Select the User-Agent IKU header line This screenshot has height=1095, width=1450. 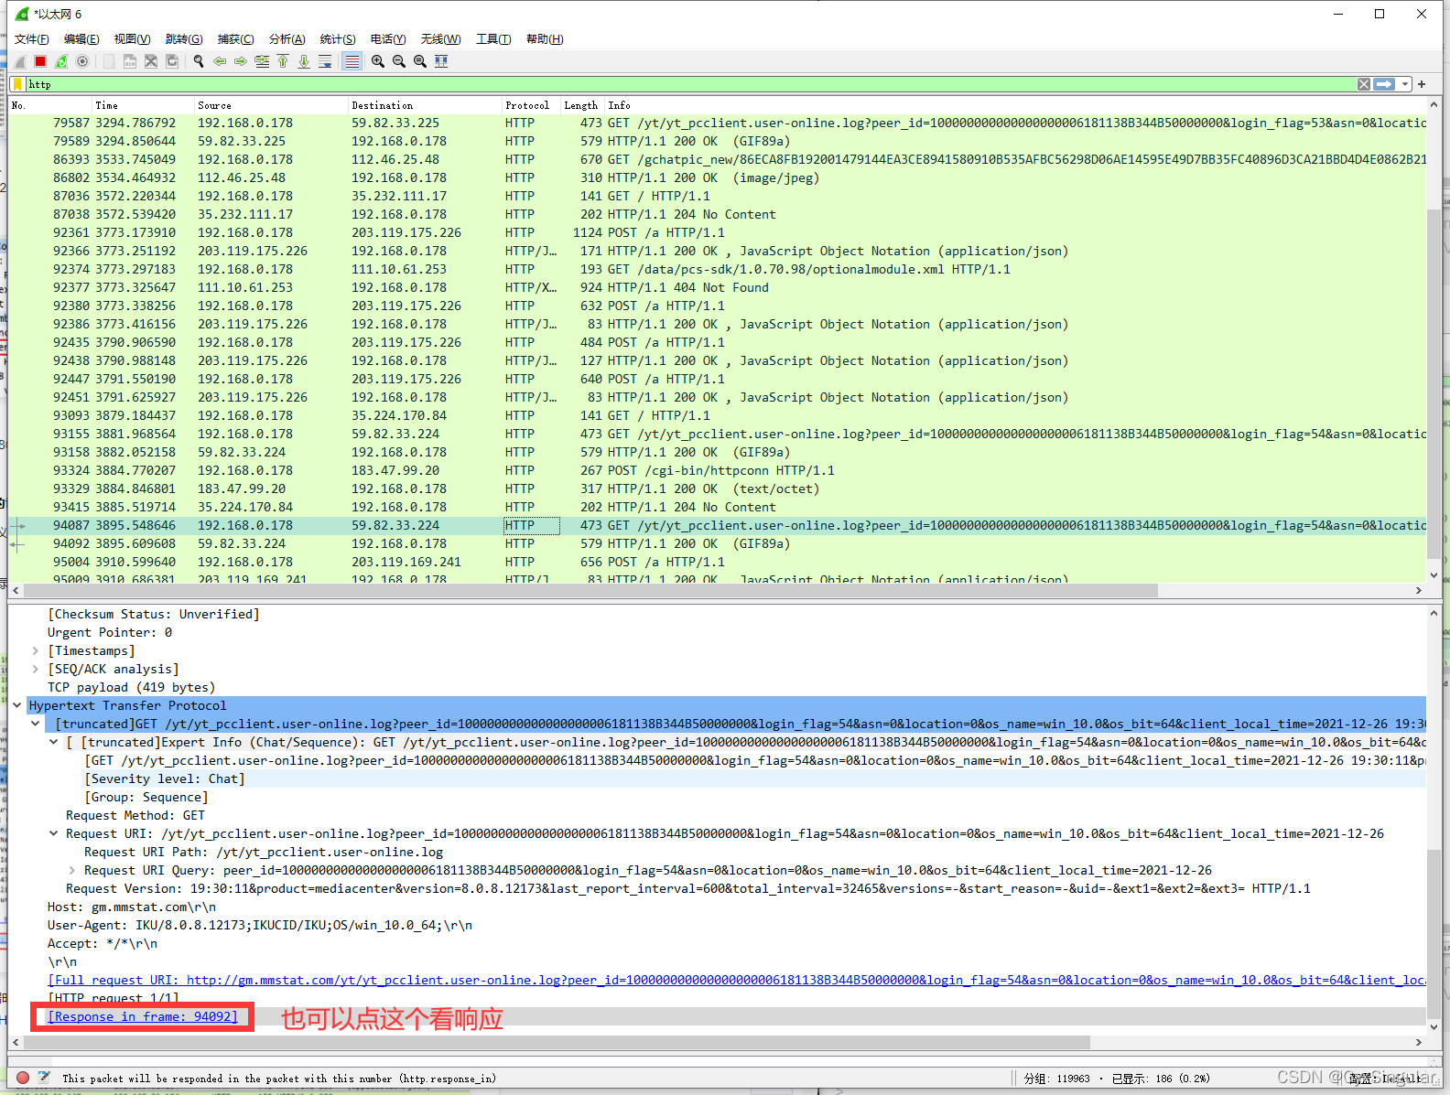tap(260, 925)
